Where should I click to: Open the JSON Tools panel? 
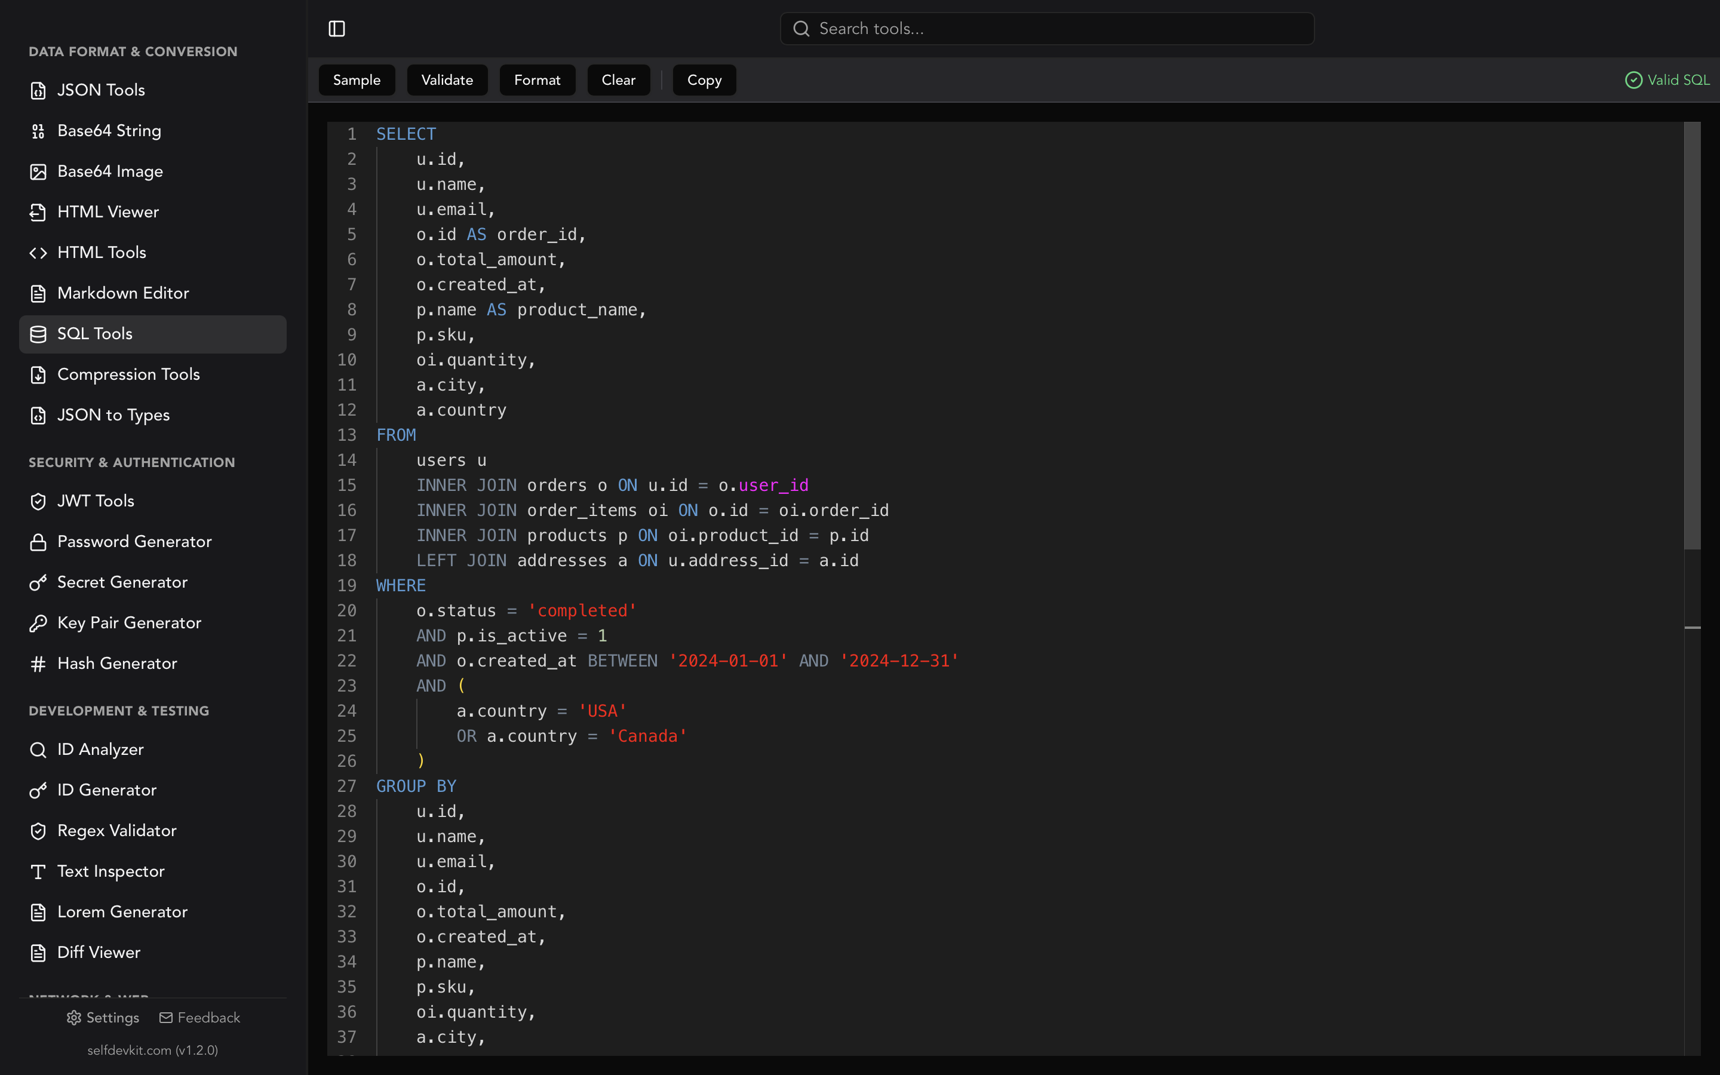point(100,90)
